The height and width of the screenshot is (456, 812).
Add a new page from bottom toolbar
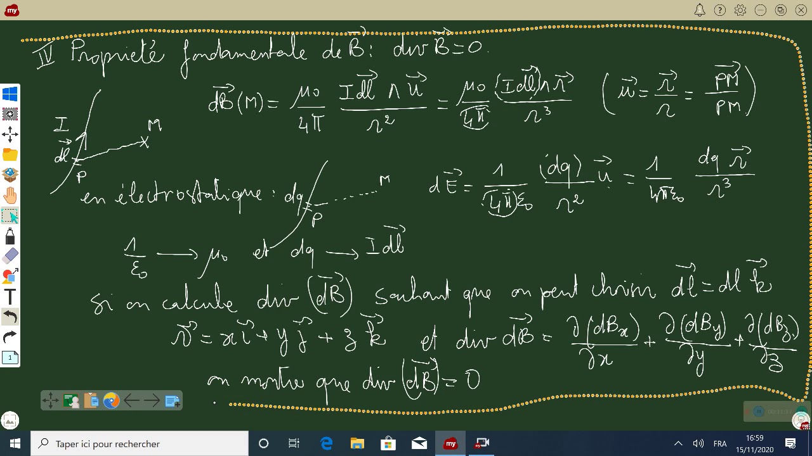pyautogui.click(x=172, y=400)
